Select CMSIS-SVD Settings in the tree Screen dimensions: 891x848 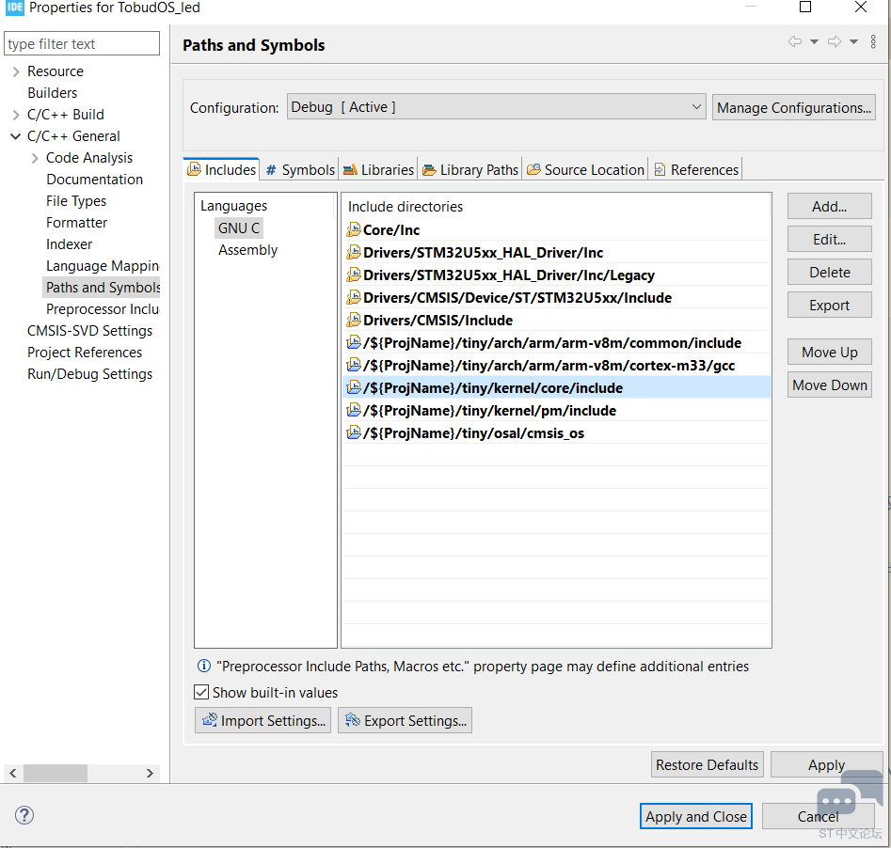(89, 331)
